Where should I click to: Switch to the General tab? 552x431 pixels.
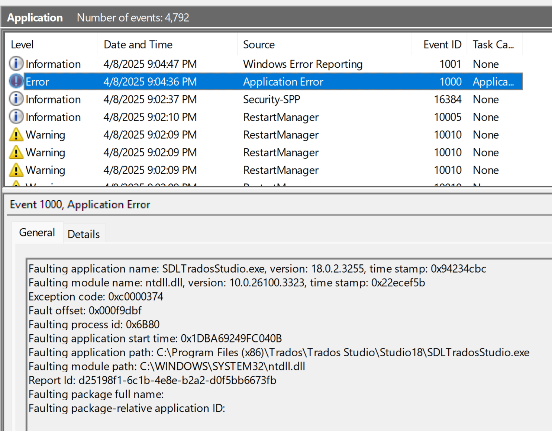point(37,232)
